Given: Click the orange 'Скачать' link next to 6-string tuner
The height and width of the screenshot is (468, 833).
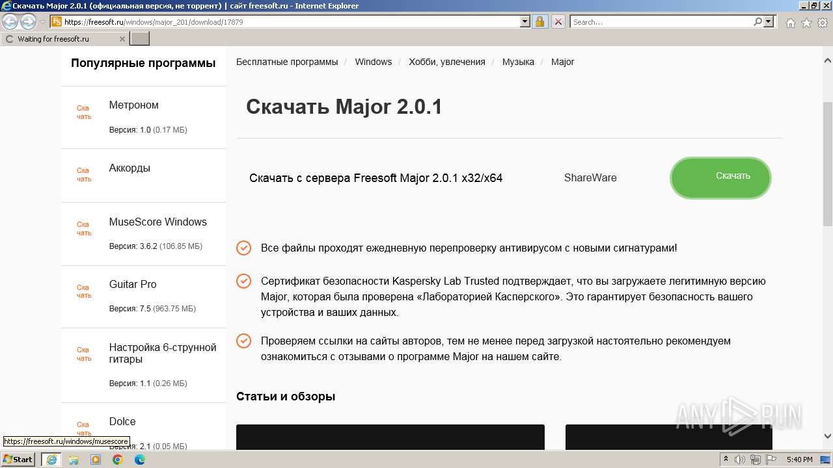Looking at the screenshot, I should pos(84,354).
